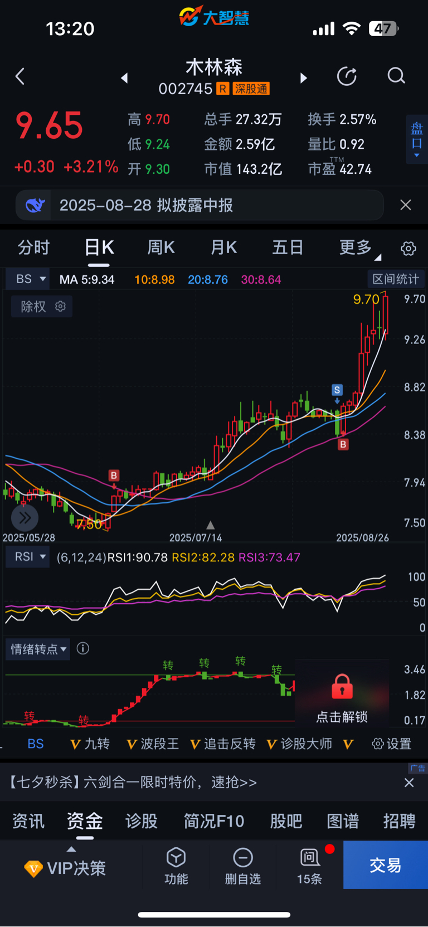
Task: Select 九转 VIP indicator
Action: (90, 744)
